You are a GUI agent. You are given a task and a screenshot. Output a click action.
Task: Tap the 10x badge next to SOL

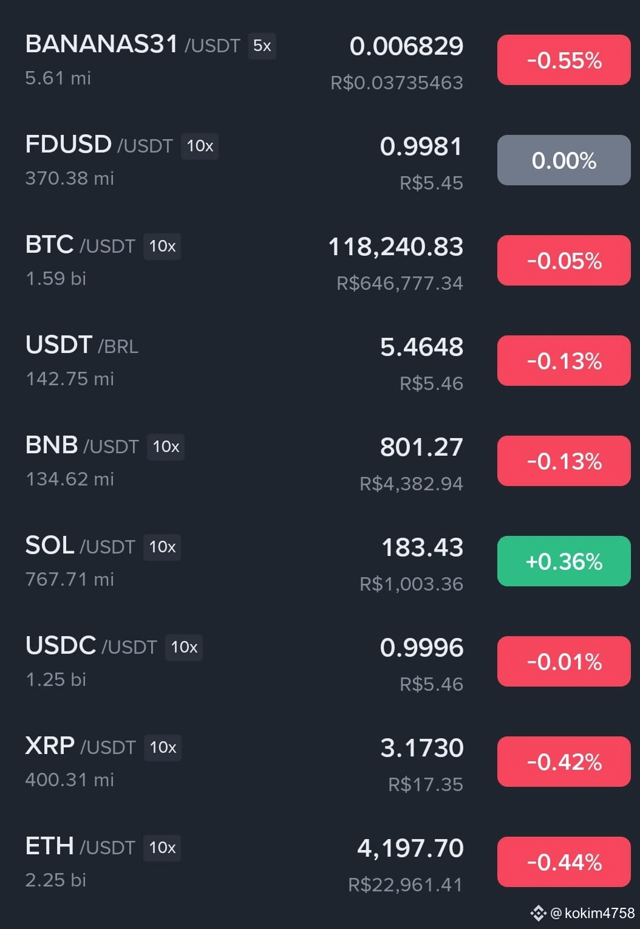[162, 547]
